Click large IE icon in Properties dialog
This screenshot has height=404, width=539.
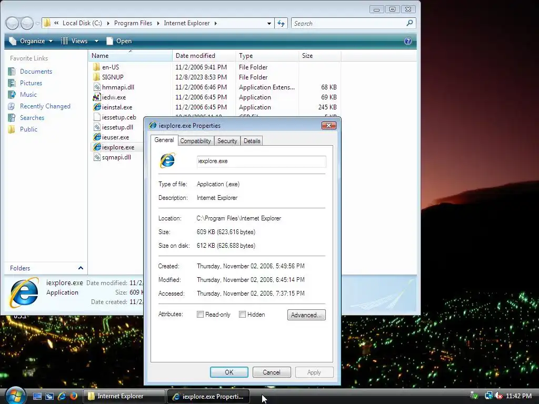(x=167, y=160)
